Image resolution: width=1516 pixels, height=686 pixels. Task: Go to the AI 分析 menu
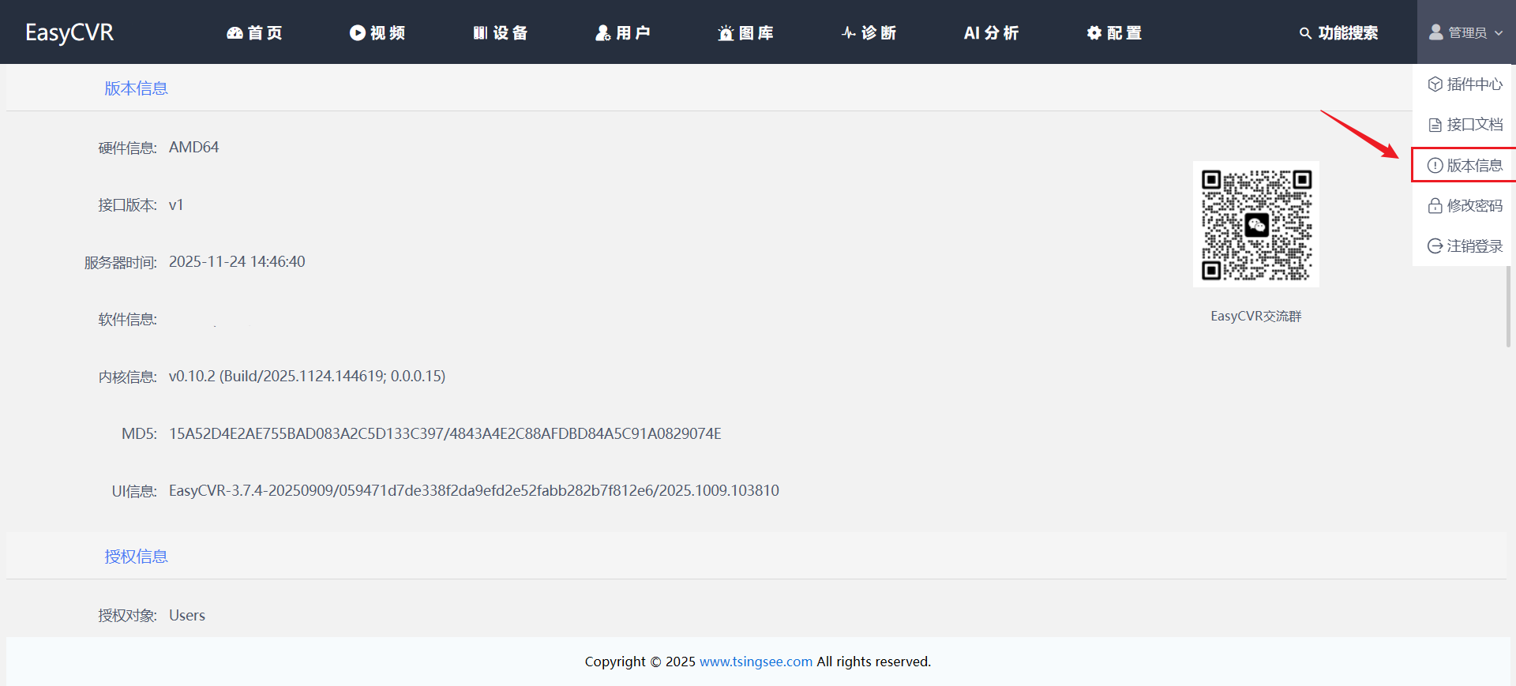click(x=991, y=32)
